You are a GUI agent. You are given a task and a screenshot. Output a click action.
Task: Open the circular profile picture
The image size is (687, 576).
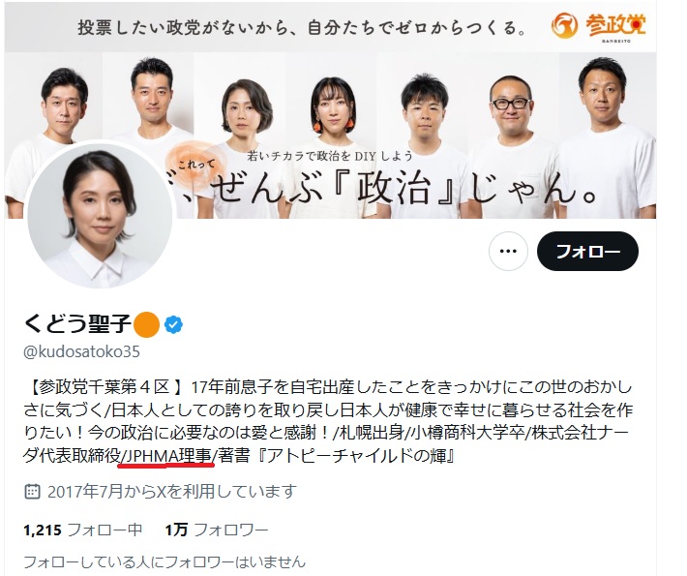pyautogui.click(x=100, y=215)
